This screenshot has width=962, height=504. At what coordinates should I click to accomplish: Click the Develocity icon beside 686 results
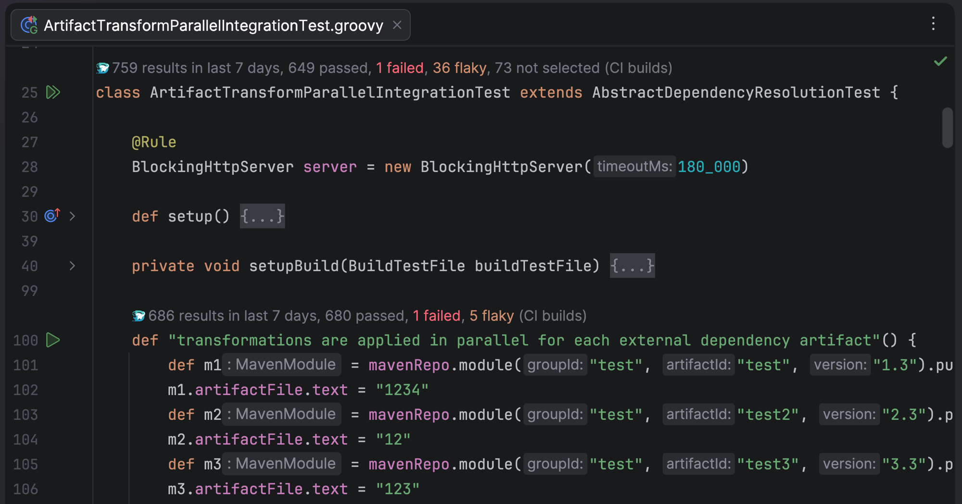pyautogui.click(x=139, y=316)
